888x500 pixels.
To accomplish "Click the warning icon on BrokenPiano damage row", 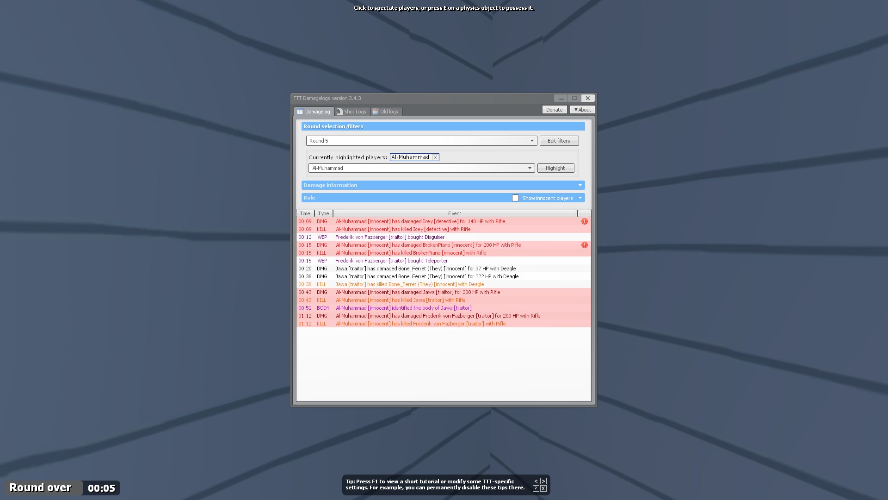I will pyautogui.click(x=584, y=245).
